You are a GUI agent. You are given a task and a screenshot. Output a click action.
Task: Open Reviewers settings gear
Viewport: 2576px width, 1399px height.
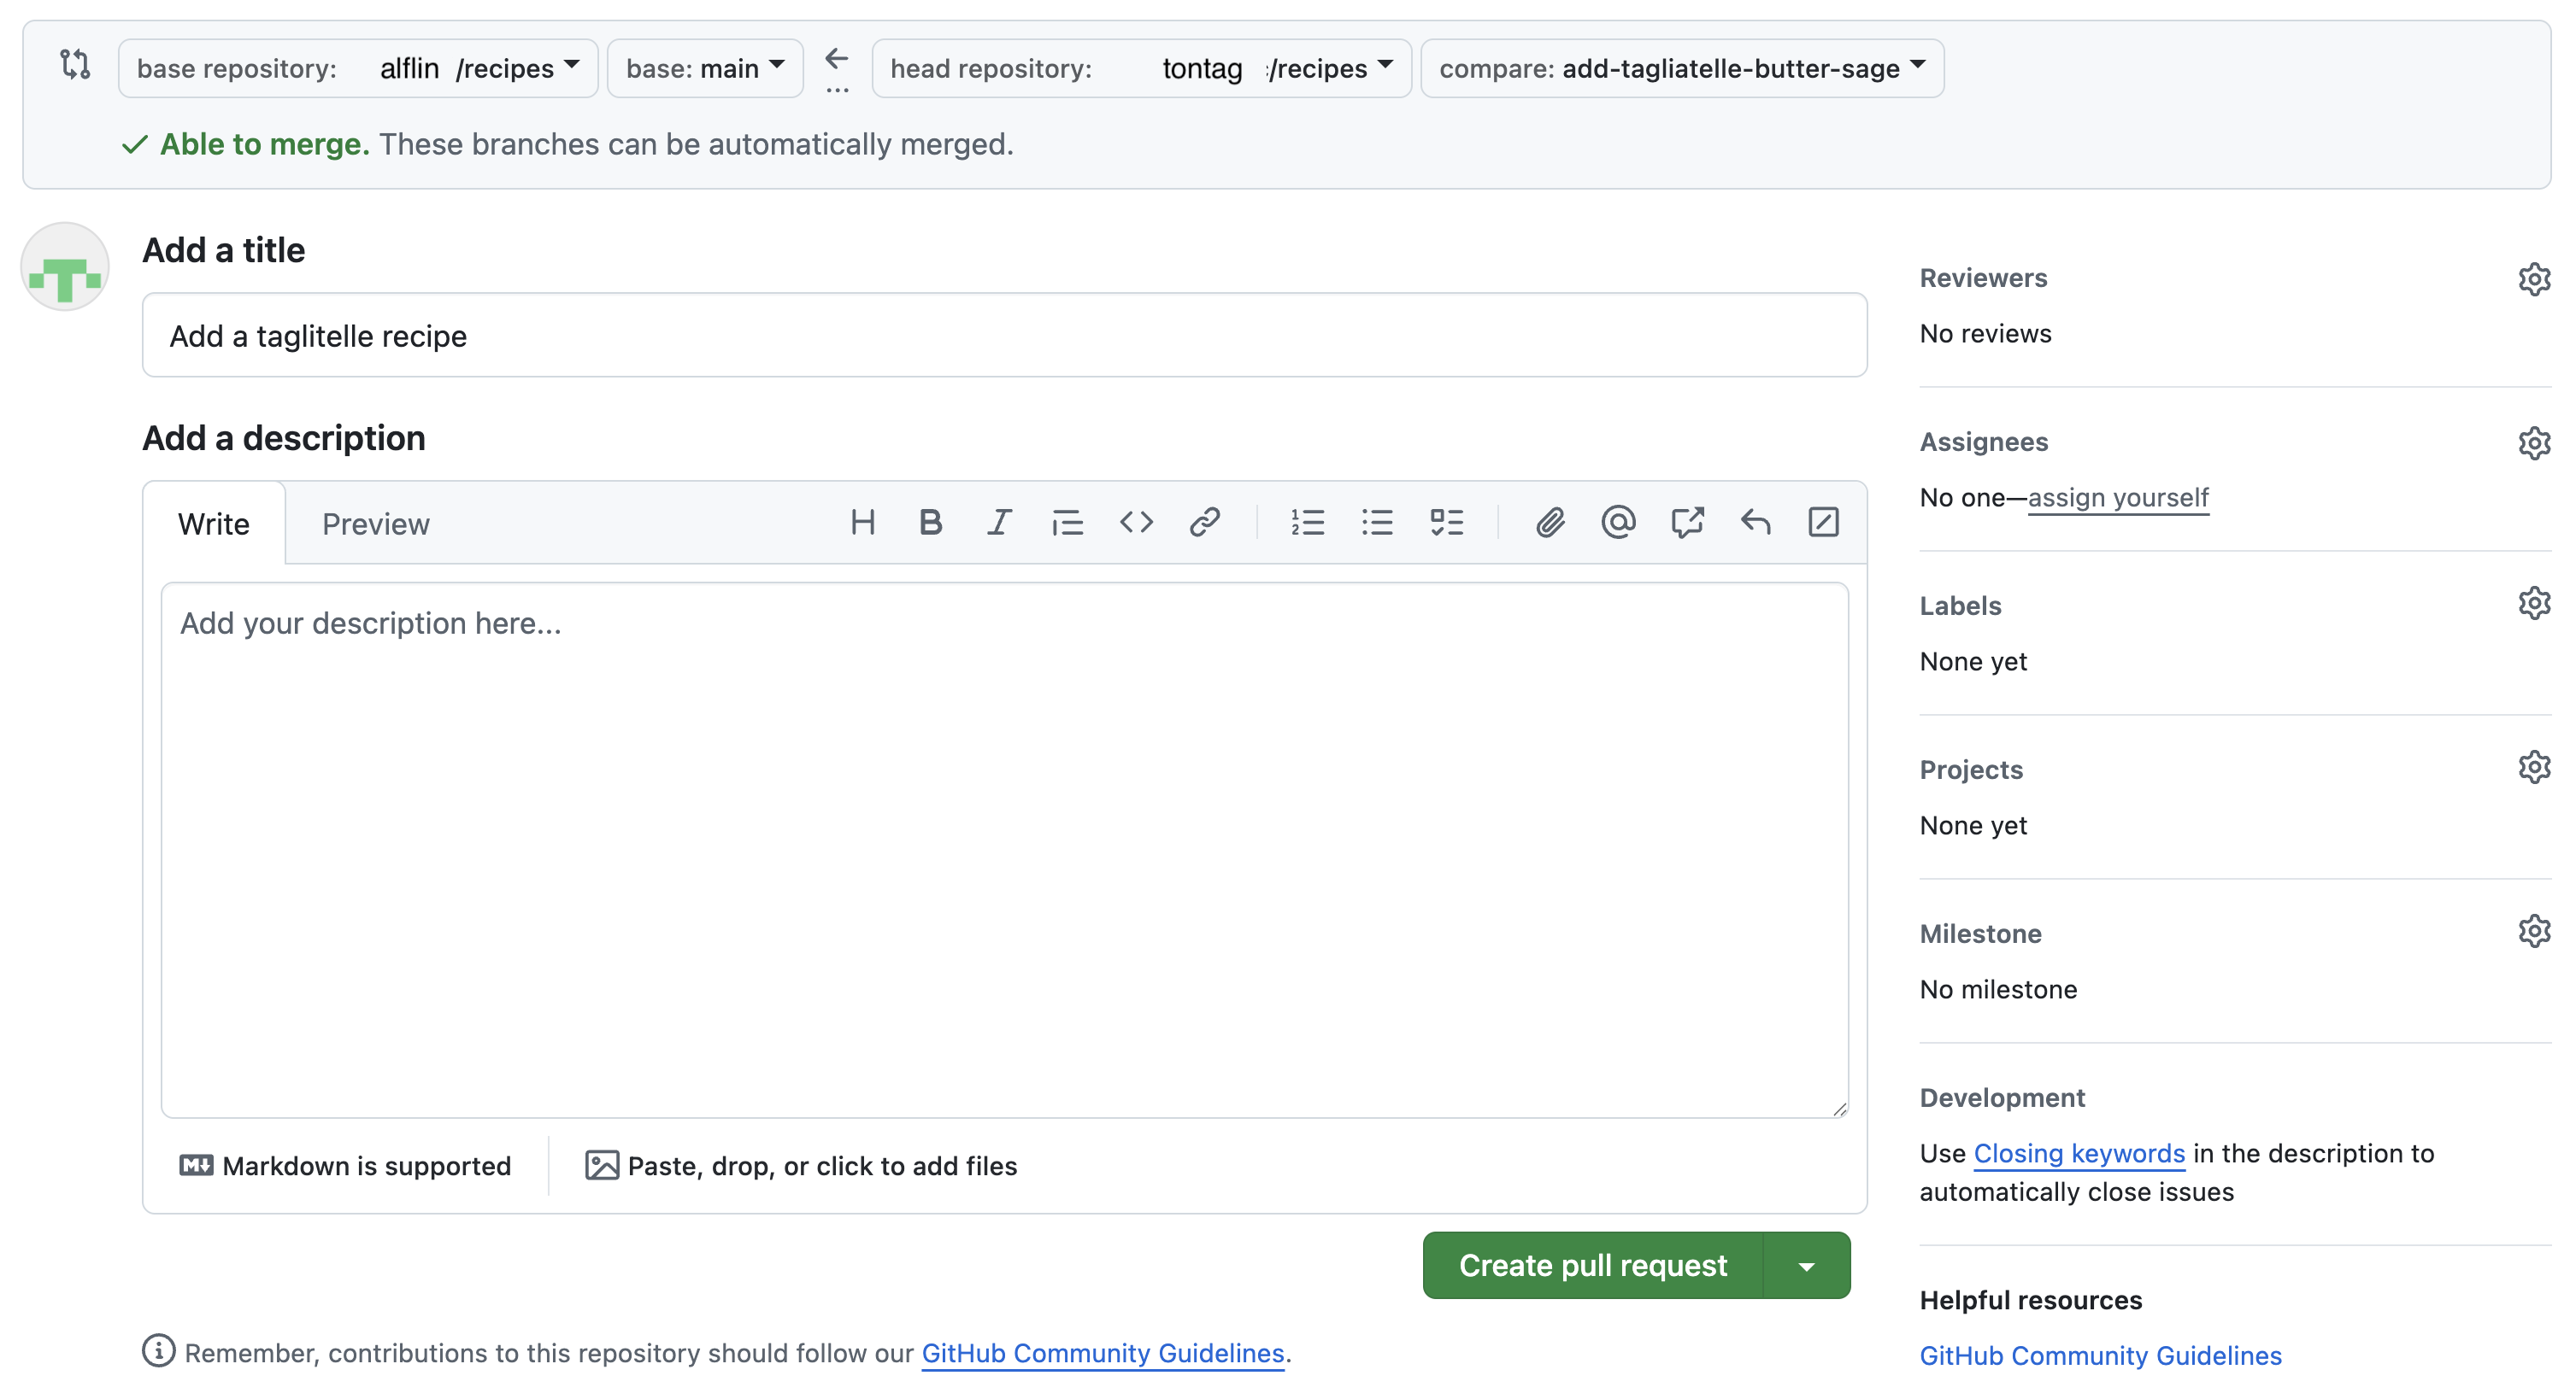[2533, 278]
